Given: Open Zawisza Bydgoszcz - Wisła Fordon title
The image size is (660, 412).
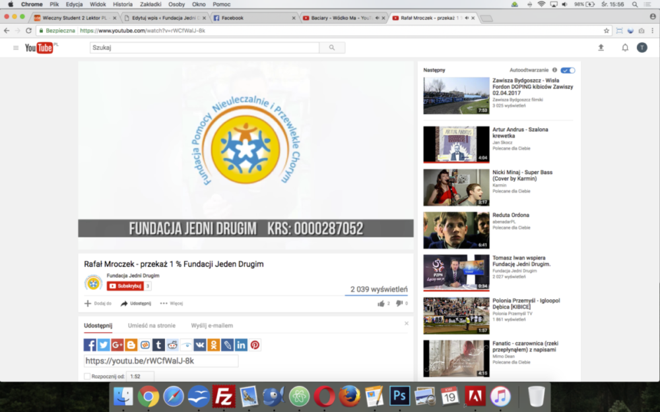Looking at the screenshot, I should pyautogui.click(x=533, y=86).
